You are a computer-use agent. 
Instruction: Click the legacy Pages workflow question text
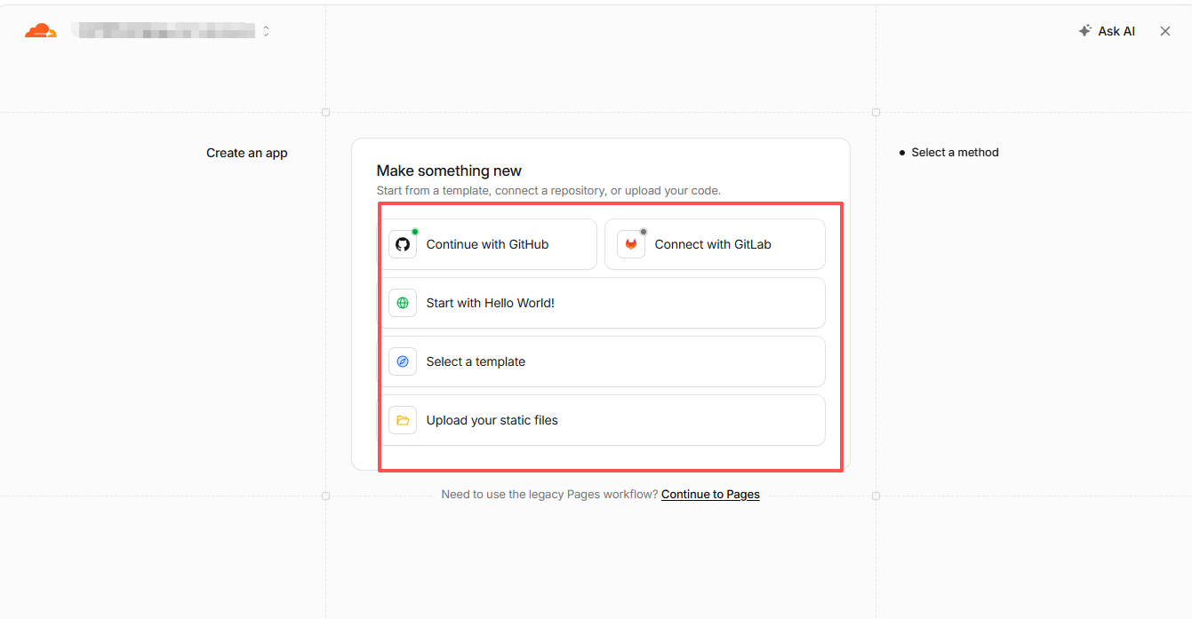[549, 495]
